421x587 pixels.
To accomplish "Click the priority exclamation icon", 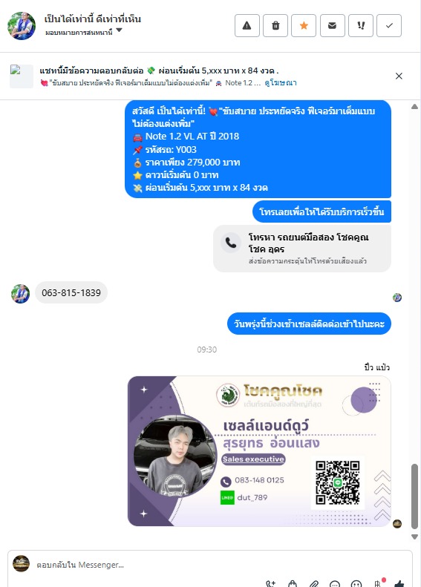I will 361,25.
